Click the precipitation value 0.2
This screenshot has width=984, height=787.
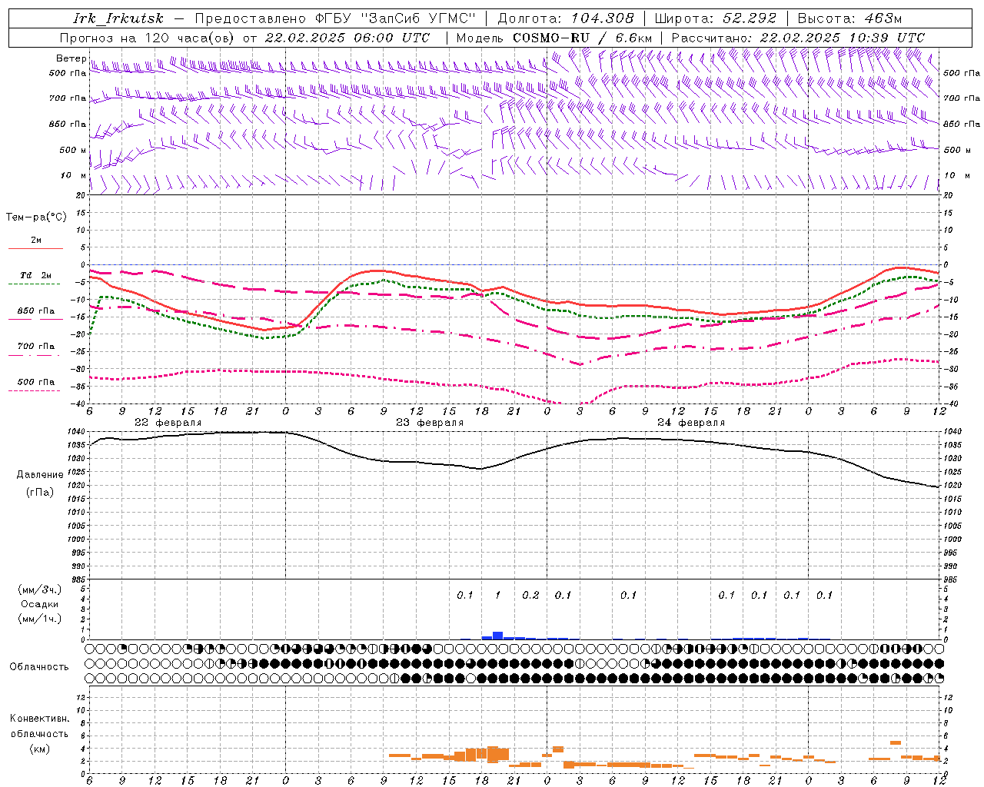(530, 595)
